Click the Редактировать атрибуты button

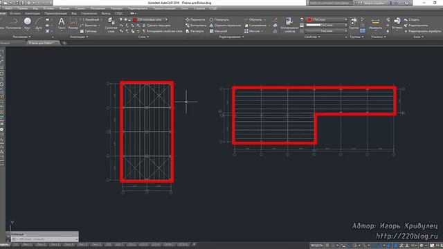pos(422,31)
